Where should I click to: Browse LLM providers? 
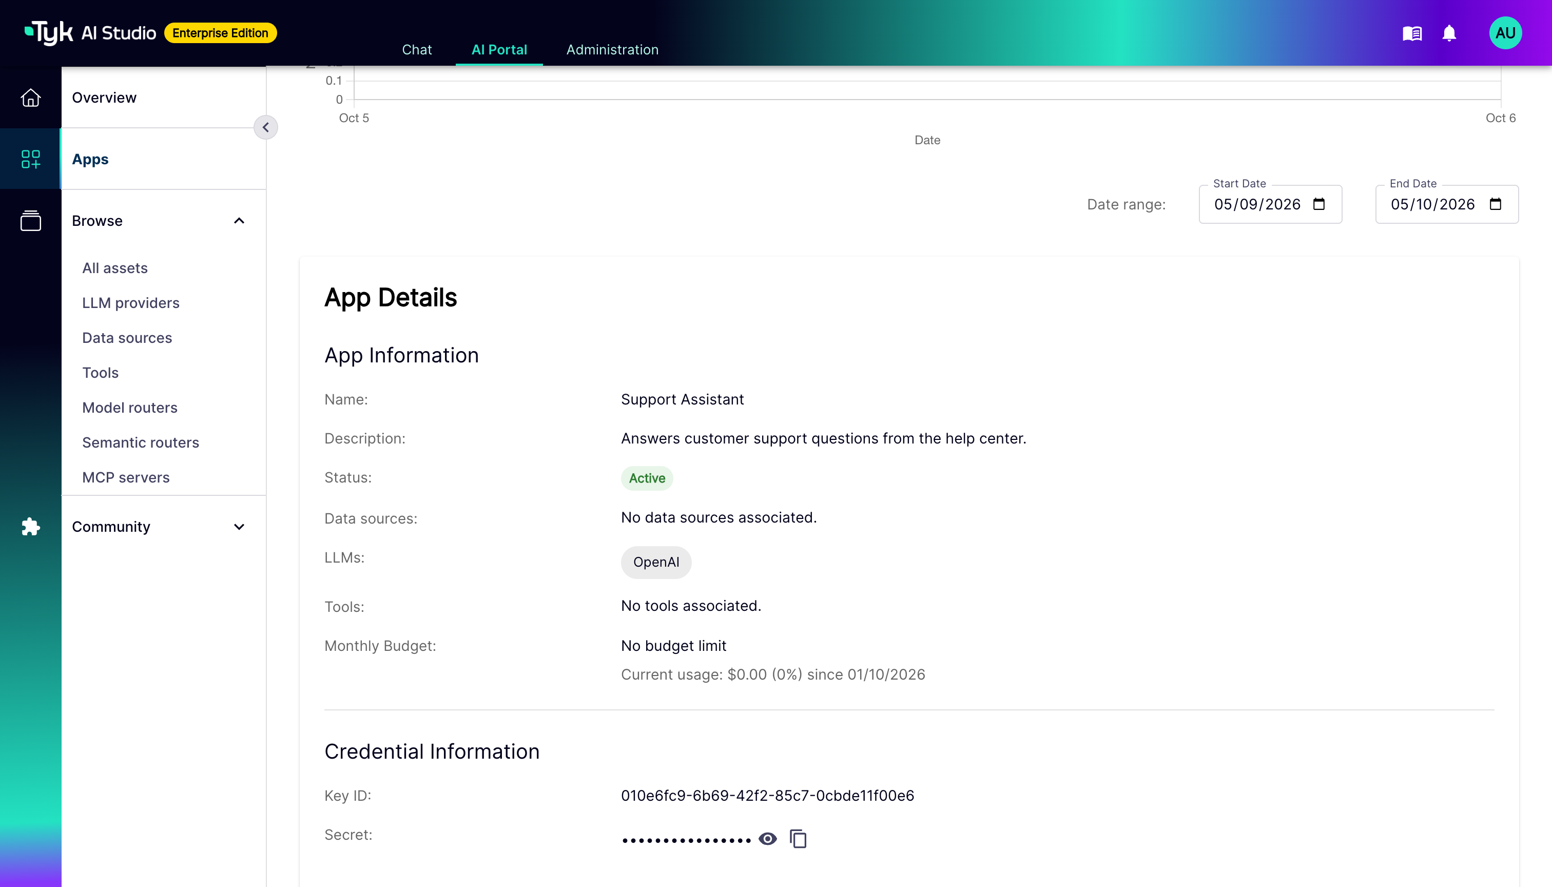click(131, 303)
